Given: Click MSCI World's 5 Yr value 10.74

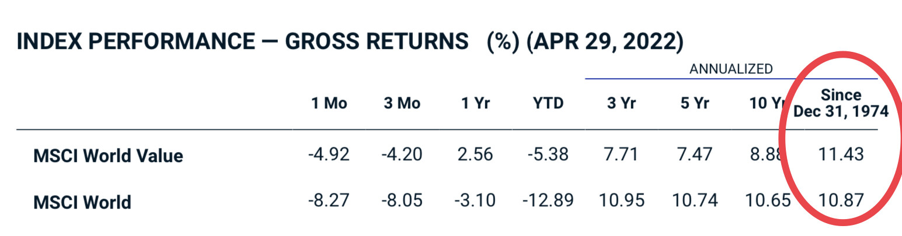Looking at the screenshot, I should 695,201.
